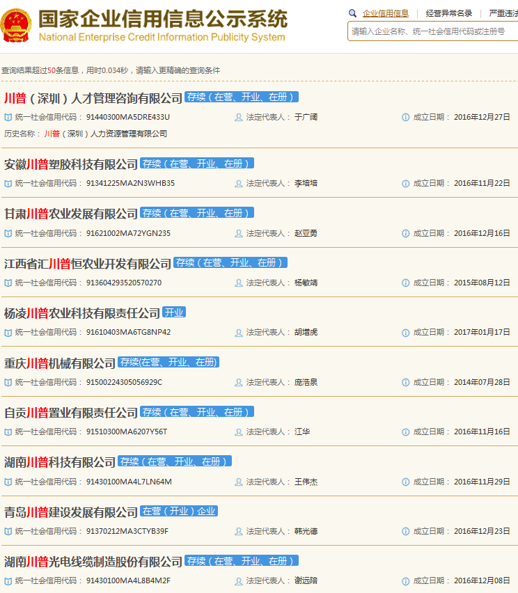This screenshot has width=518, height=593.
Task: Click person icon next to 庞浩泉
Action: 238,382
